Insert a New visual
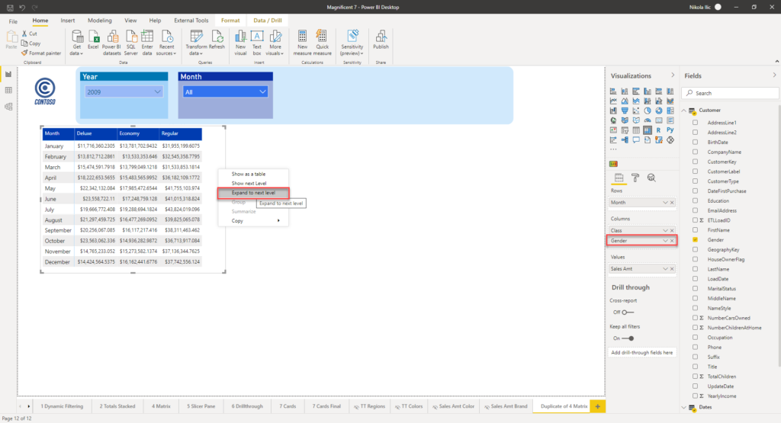The image size is (781, 423). [240, 43]
